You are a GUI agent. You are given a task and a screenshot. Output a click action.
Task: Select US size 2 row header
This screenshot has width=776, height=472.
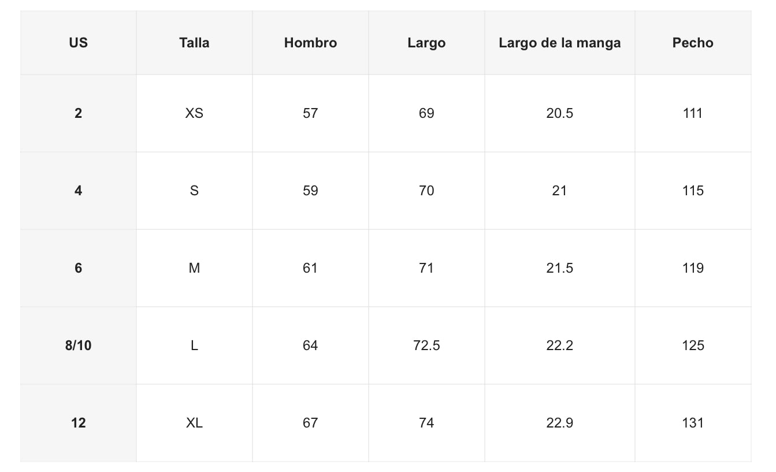tap(78, 113)
